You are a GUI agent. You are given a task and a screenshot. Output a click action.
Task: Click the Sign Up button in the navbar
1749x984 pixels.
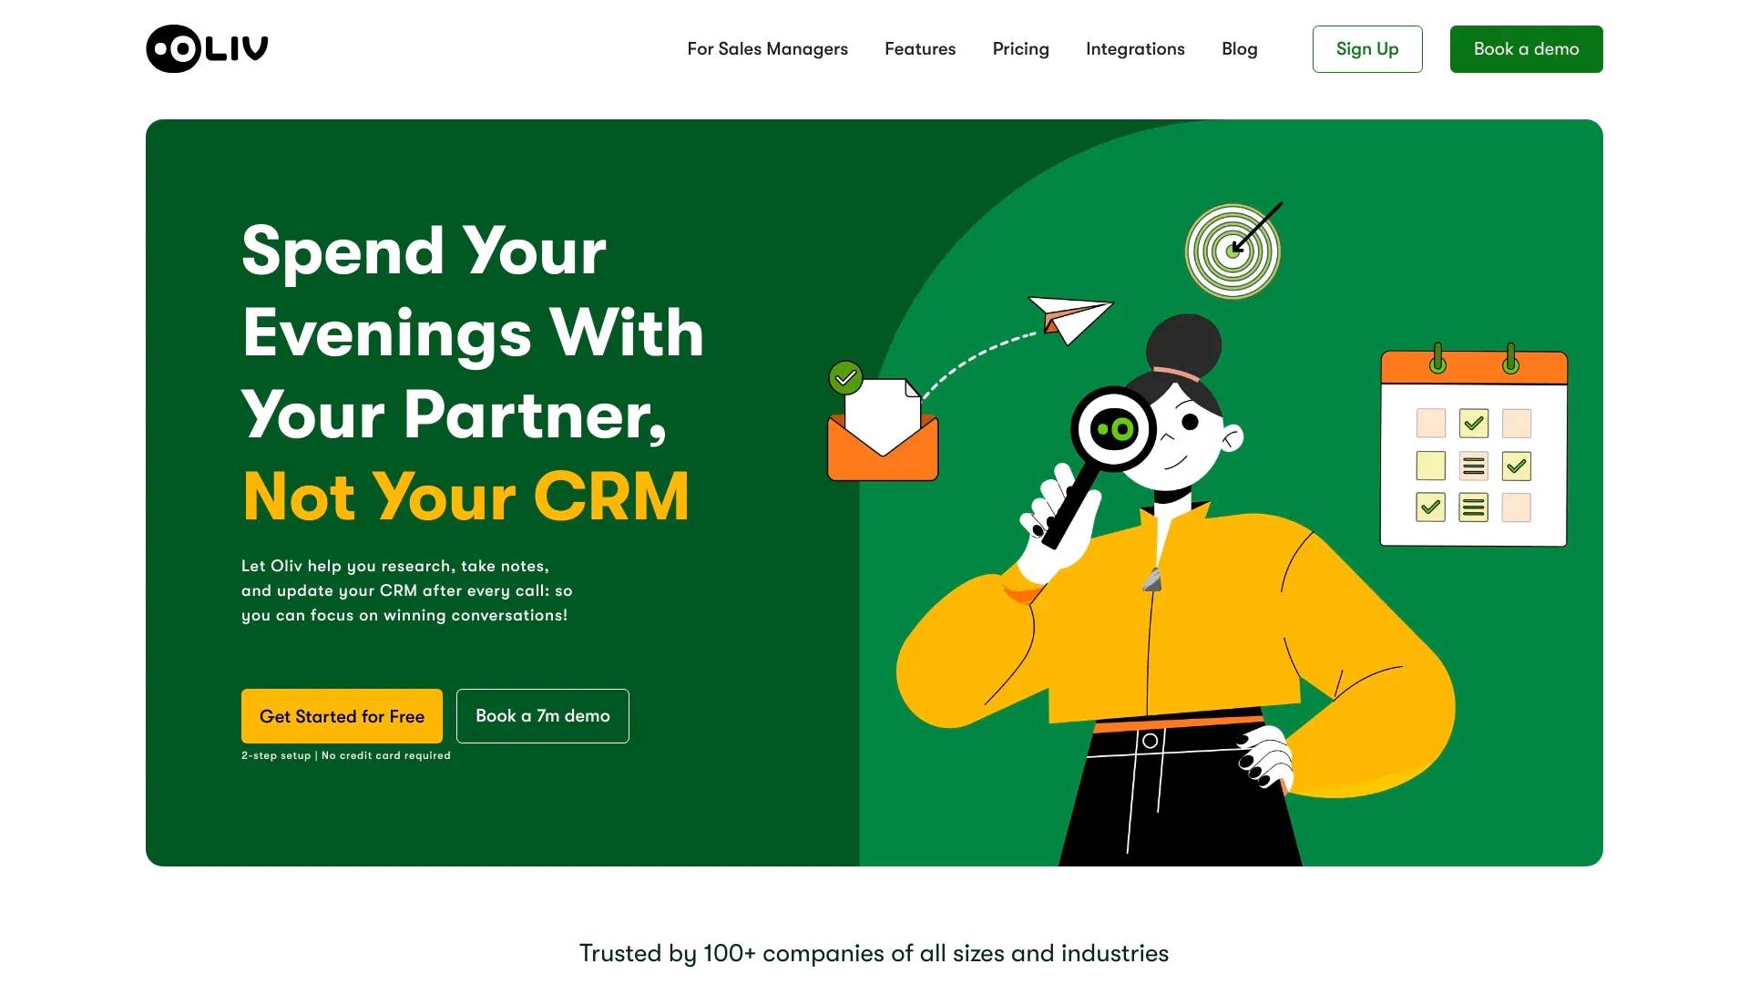pyautogui.click(x=1367, y=48)
